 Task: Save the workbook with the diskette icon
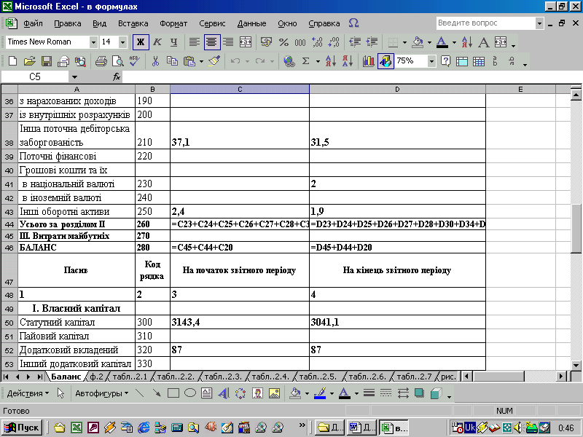coord(47,61)
